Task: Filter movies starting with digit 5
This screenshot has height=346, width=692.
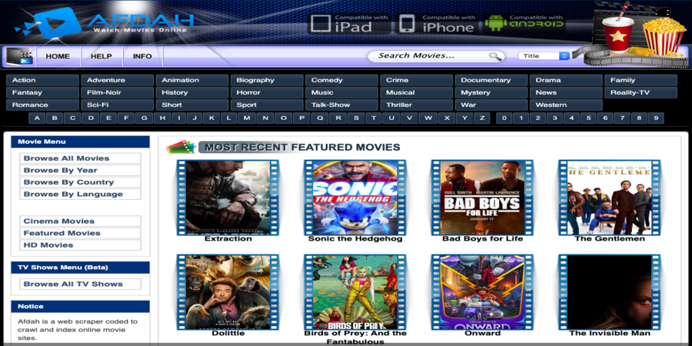Action: pyautogui.click(x=588, y=118)
